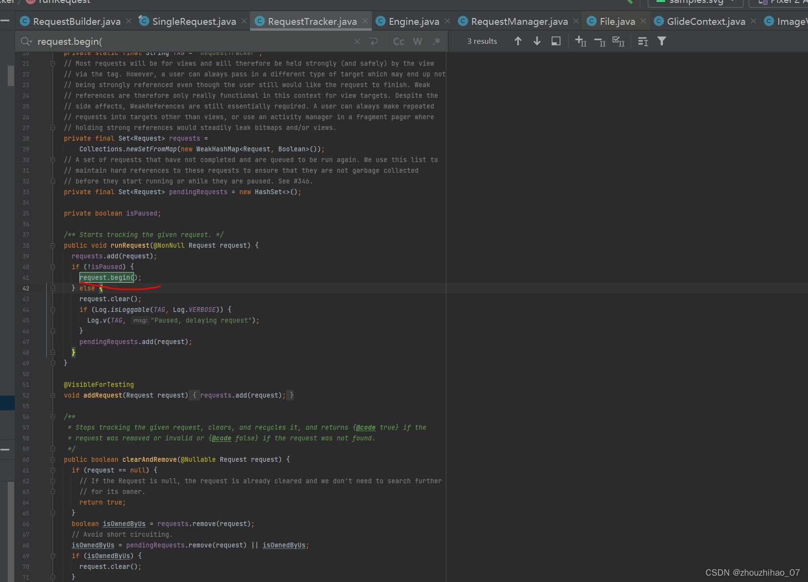Open the RequestManager.java tab
This screenshot has height=582, width=808.
point(519,21)
